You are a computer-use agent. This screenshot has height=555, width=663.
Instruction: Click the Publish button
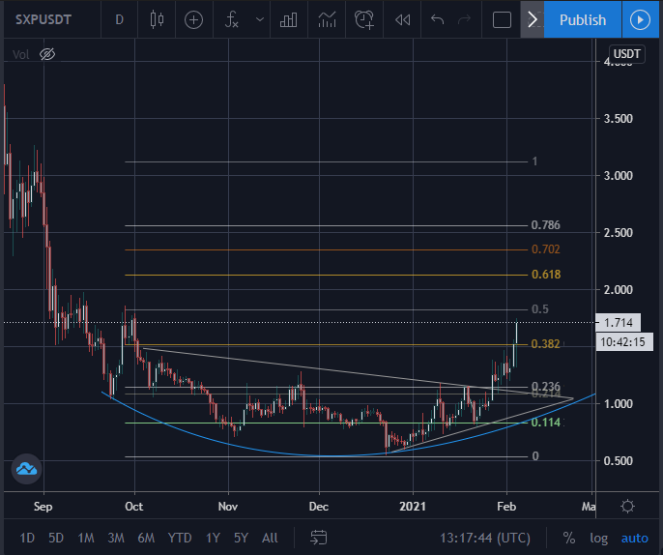click(x=583, y=20)
